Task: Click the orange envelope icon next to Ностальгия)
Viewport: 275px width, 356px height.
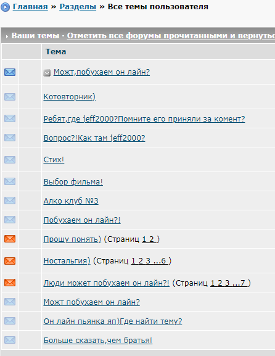Action: click(x=10, y=261)
